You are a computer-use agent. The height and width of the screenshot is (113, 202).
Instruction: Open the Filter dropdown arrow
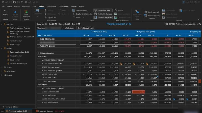(x=83, y=17)
